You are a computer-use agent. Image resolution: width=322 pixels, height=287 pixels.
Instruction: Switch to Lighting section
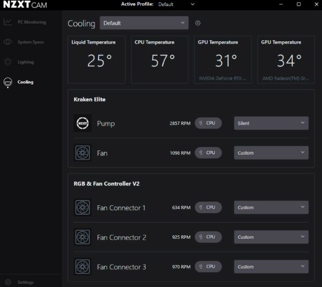(x=26, y=62)
